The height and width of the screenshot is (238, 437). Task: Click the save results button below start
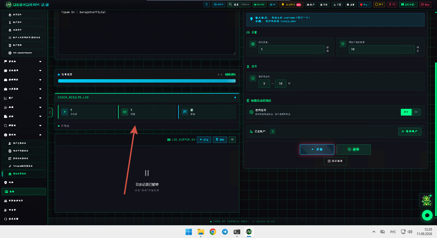tap(335, 161)
